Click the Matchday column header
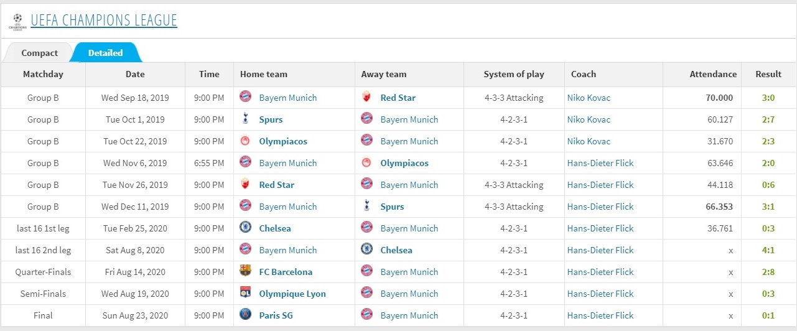Viewport: 797px width, 331px height. click(43, 74)
